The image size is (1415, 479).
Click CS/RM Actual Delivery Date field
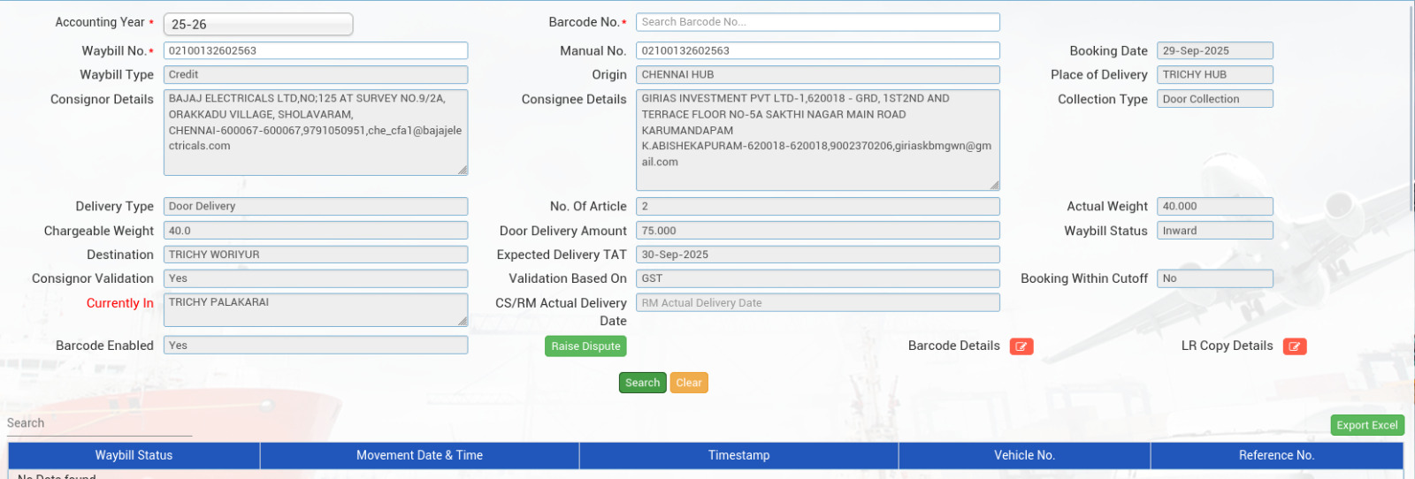point(817,303)
